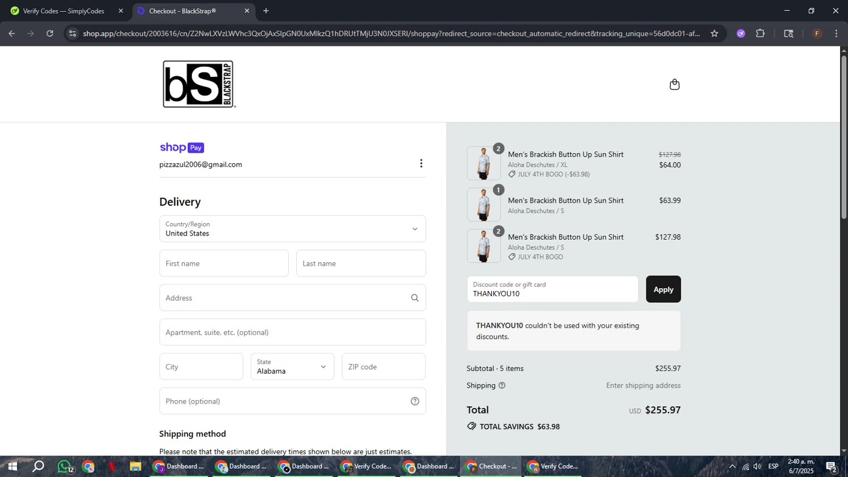
Task: Click the quantity 1 sun shirt thumbnail
Action: click(483, 205)
